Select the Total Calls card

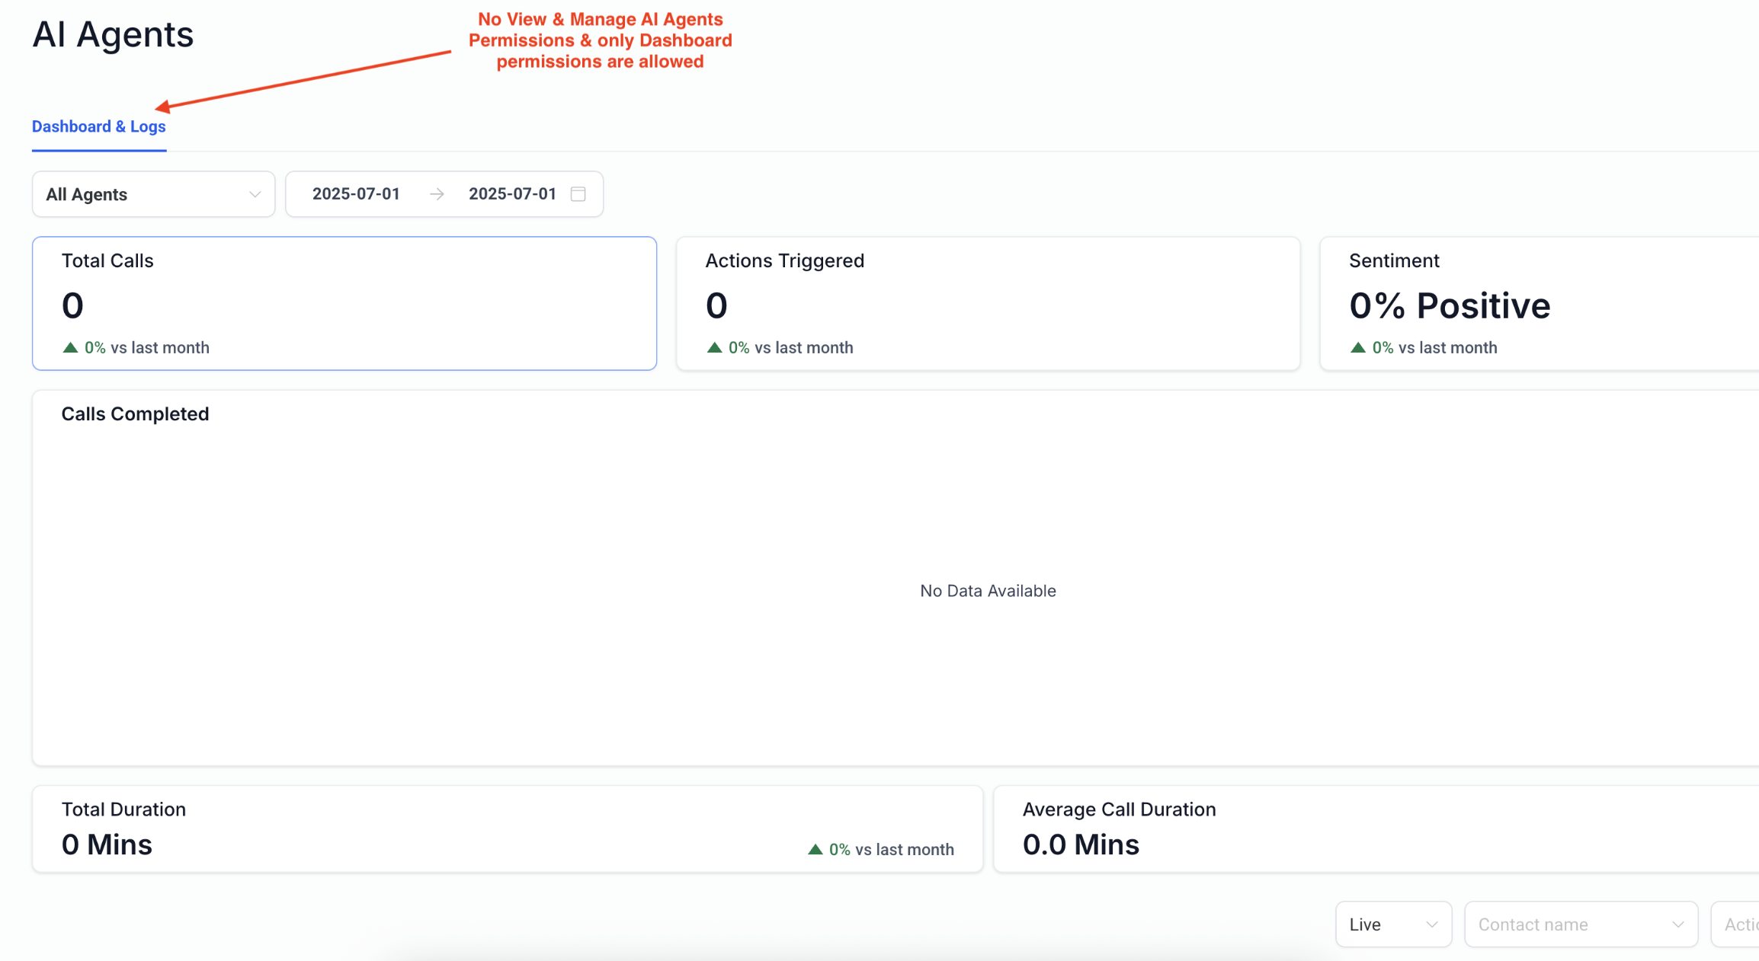click(344, 304)
